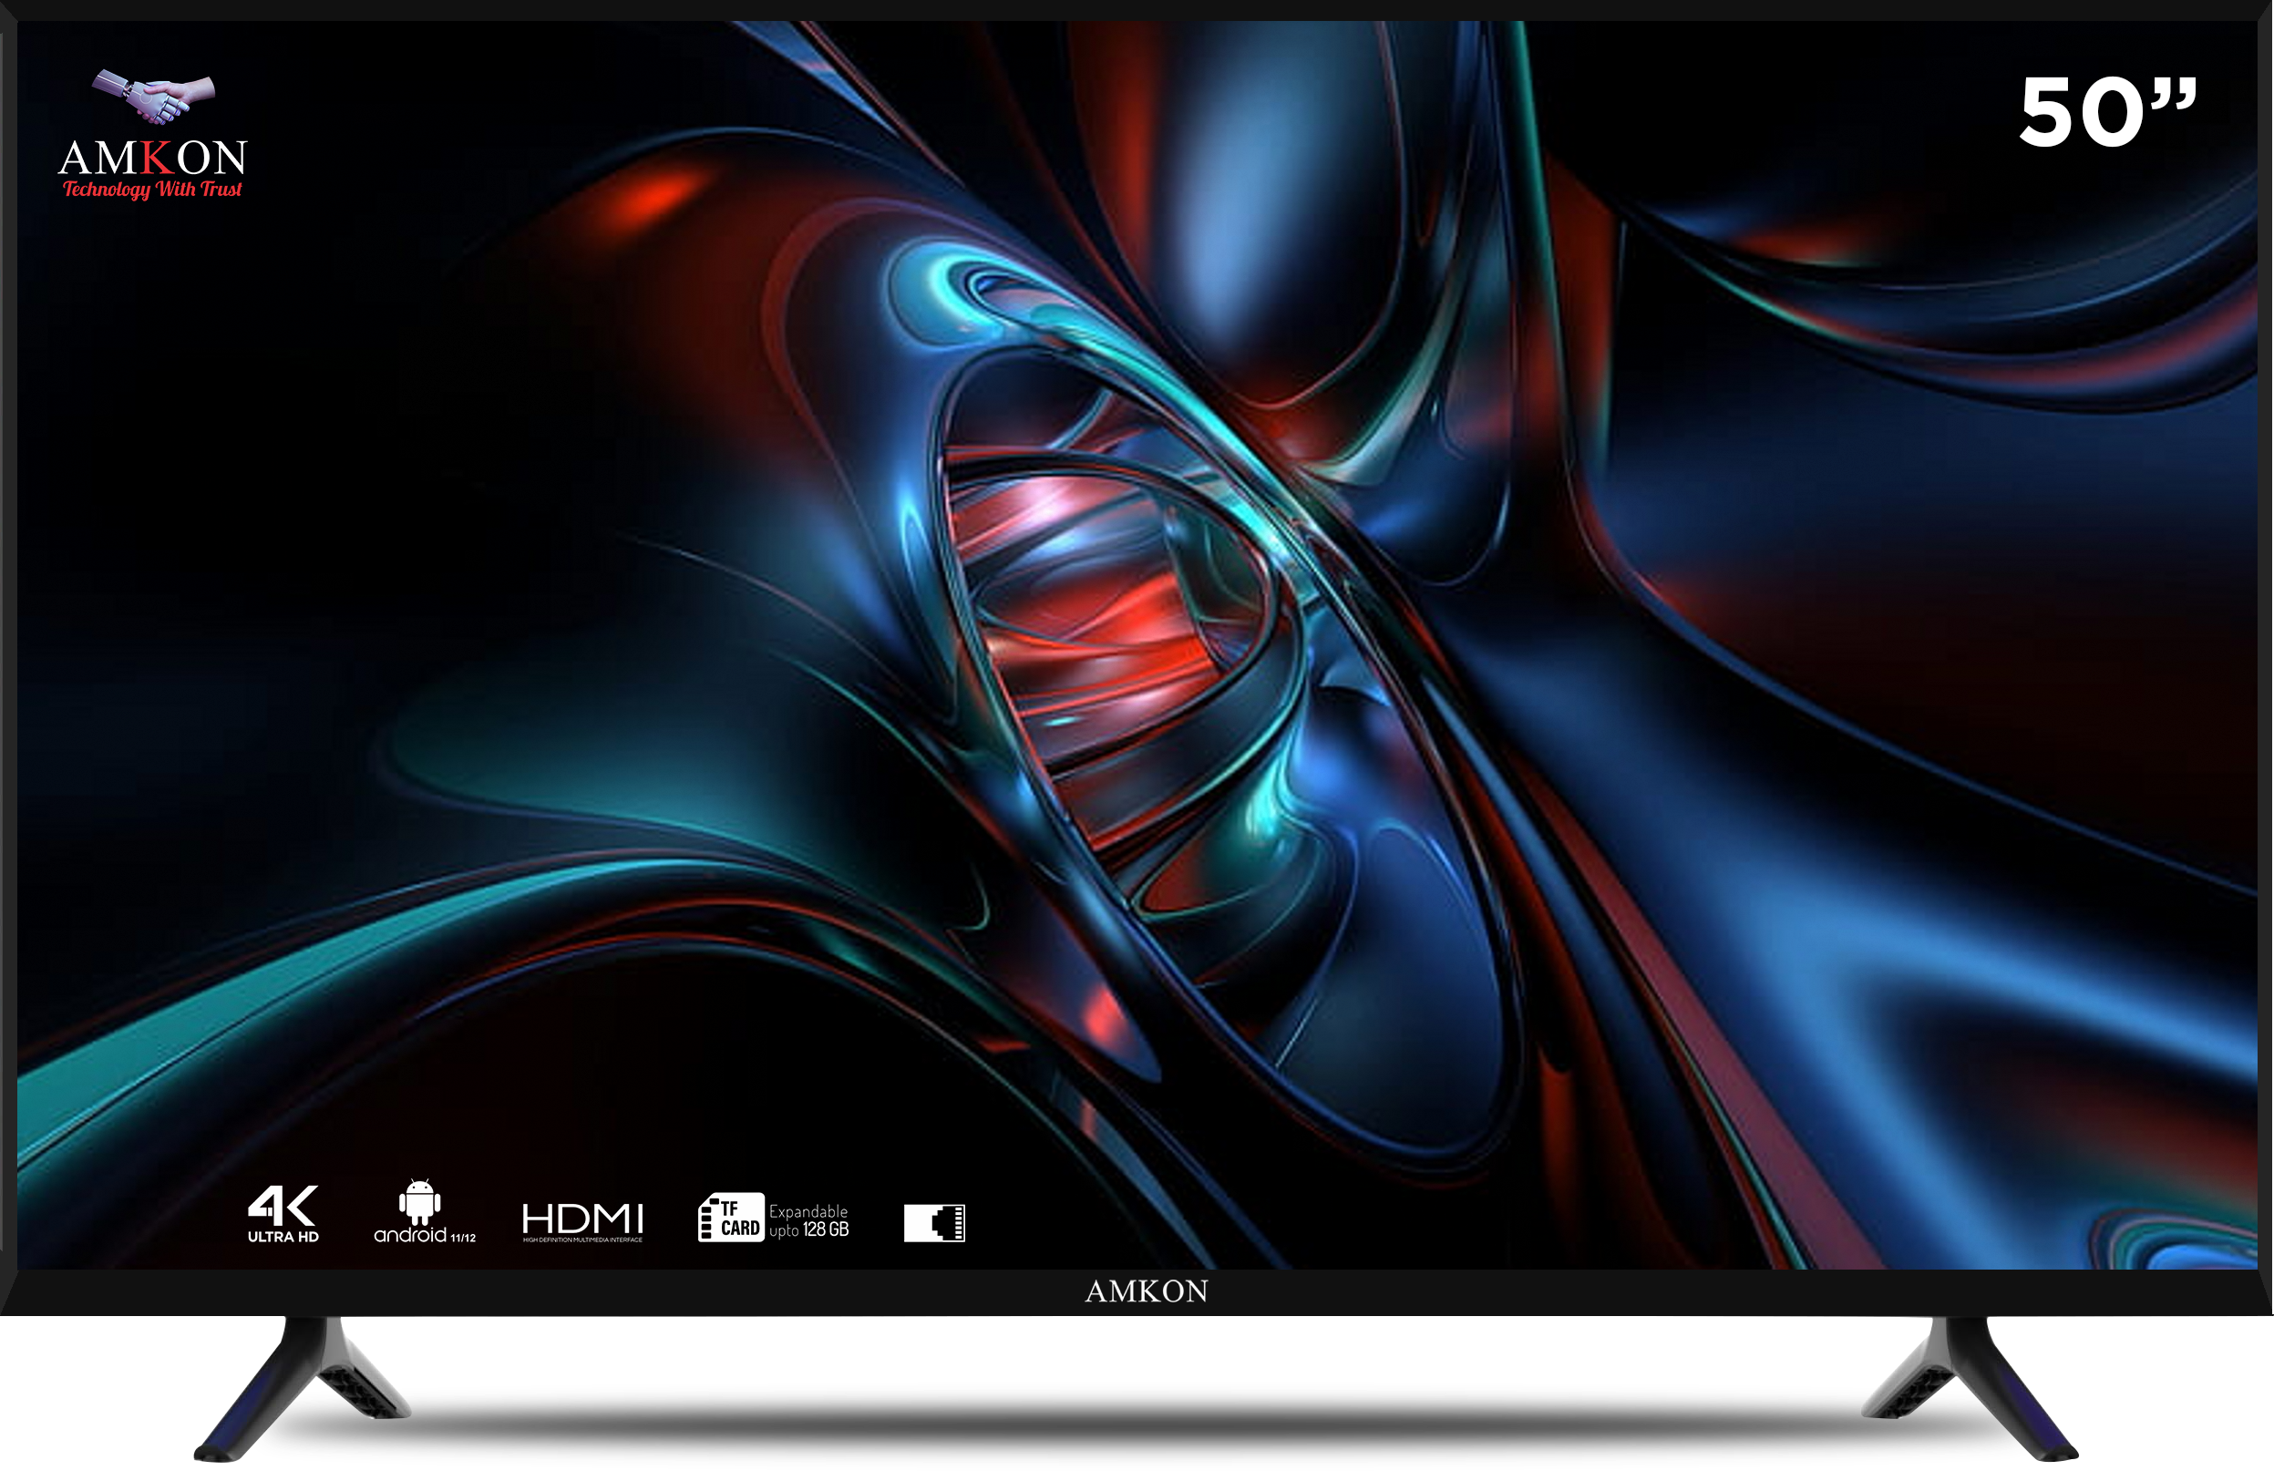Click the 4K symbol badge
Image resolution: width=2274 pixels, height=1471 pixels.
pyautogui.click(x=282, y=1205)
